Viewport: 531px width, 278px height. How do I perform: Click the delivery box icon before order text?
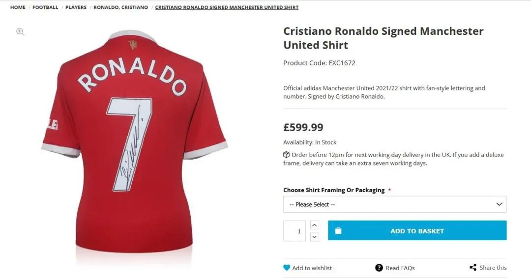[287, 155]
